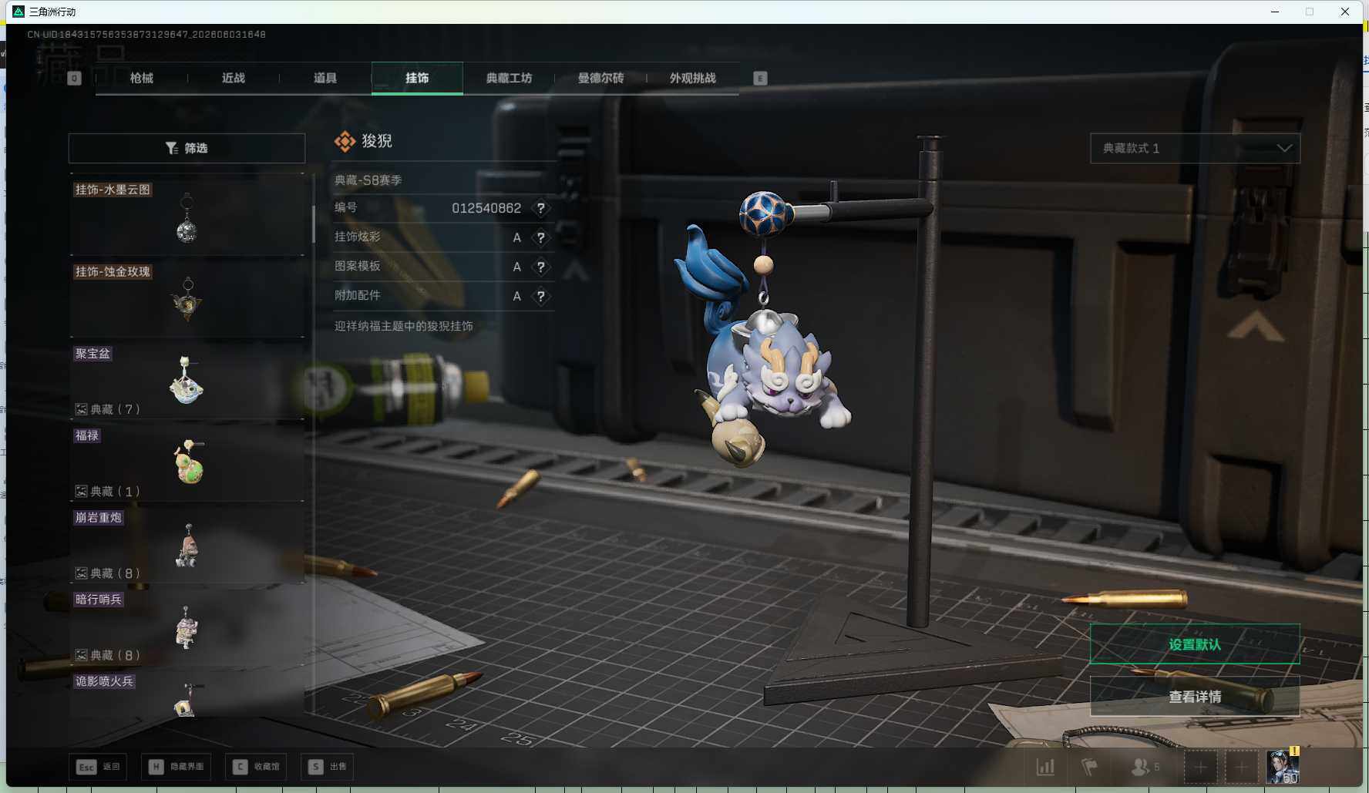Click the 三角洲行动 title bar app icon
The height and width of the screenshot is (793, 1369).
tap(18, 12)
